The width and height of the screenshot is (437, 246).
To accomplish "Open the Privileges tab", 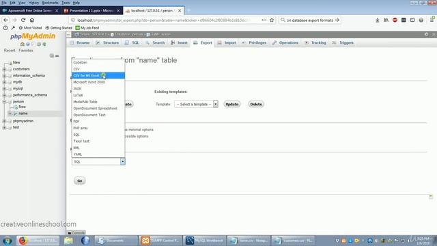I will click(x=254, y=42).
